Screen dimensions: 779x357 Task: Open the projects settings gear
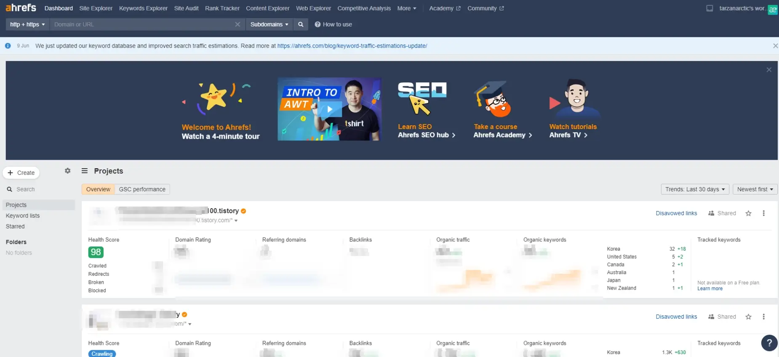(67, 171)
